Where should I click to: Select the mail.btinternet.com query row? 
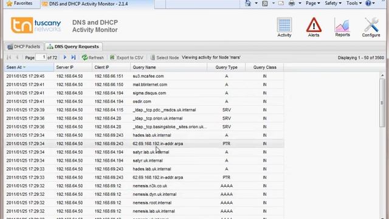(144, 85)
